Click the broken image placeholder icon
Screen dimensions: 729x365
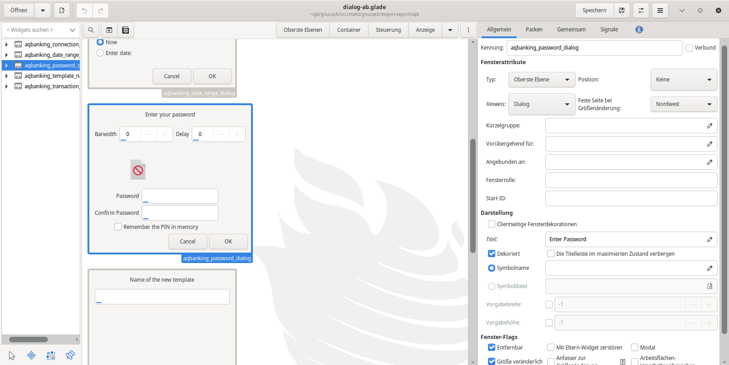coord(138,170)
